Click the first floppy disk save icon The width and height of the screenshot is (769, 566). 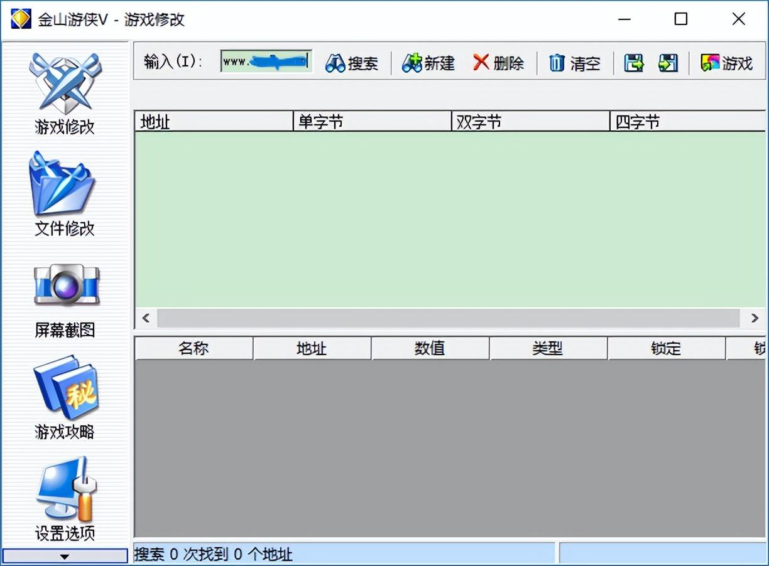634,63
